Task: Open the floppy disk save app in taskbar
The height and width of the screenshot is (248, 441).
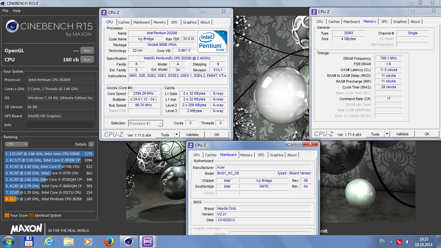Action: (x=29, y=242)
